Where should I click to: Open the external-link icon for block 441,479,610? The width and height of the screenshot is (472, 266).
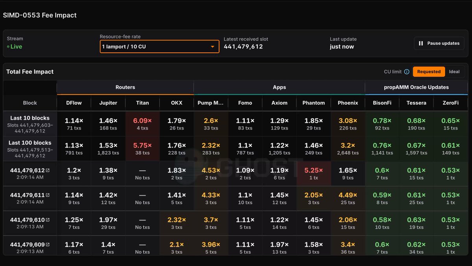tap(48, 220)
